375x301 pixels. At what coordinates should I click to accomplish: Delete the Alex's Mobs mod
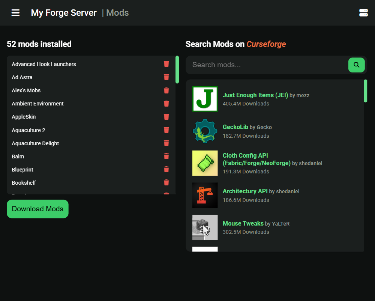166,90
